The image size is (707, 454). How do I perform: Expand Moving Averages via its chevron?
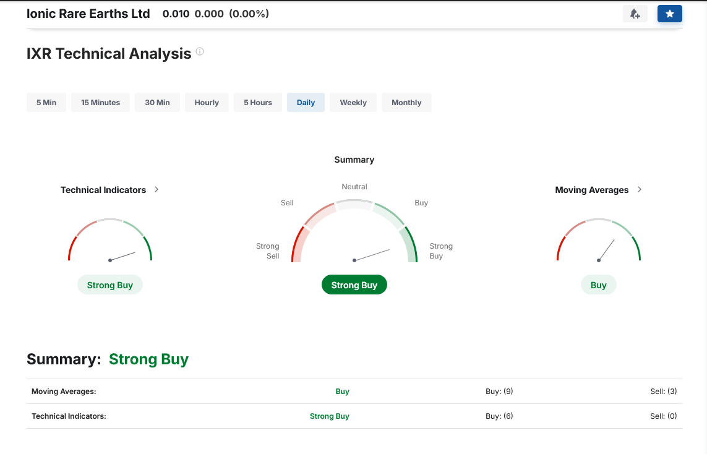(640, 189)
